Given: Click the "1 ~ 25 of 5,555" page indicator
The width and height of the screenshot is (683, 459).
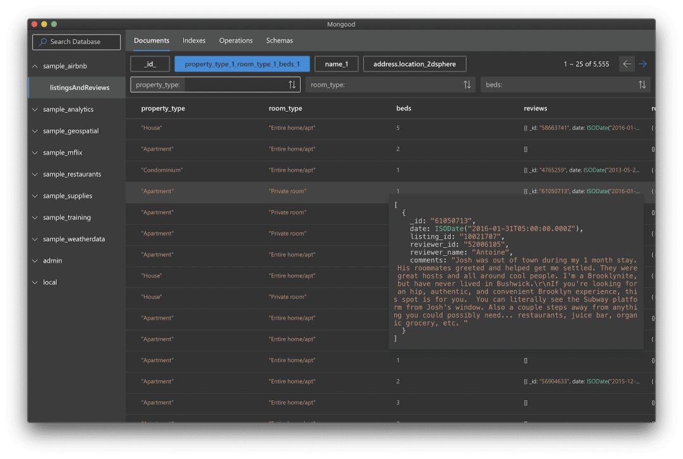Looking at the screenshot, I should [586, 64].
